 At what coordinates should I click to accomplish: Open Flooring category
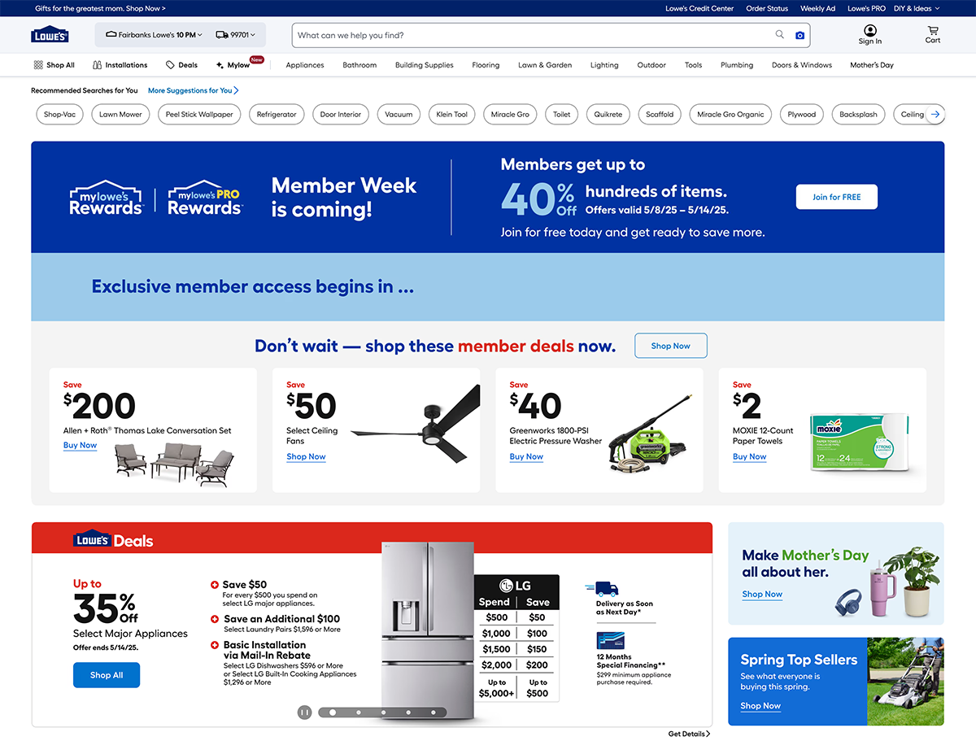(486, 65)
